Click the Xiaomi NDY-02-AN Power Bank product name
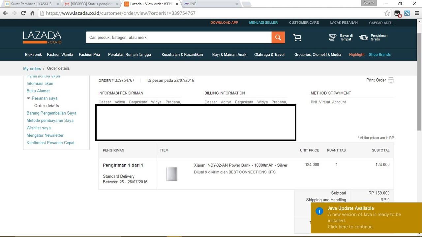This screenshot has width=422, height=237. click(x=241, y=165)
